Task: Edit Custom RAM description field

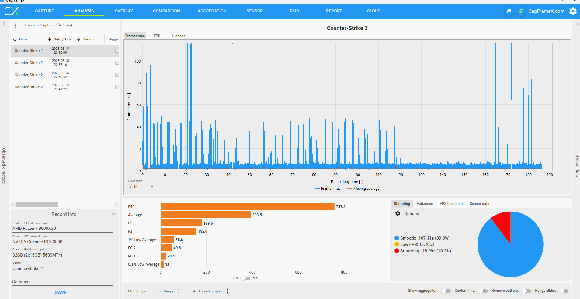Action: coord(62,255)
